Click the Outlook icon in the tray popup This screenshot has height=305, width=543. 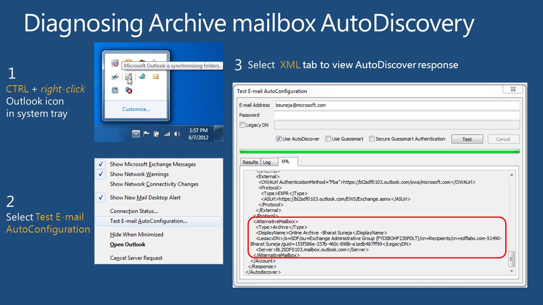coord(129,77)
